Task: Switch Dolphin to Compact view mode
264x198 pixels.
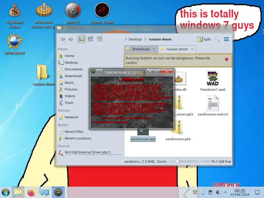Action: click(x=90, y=39)
